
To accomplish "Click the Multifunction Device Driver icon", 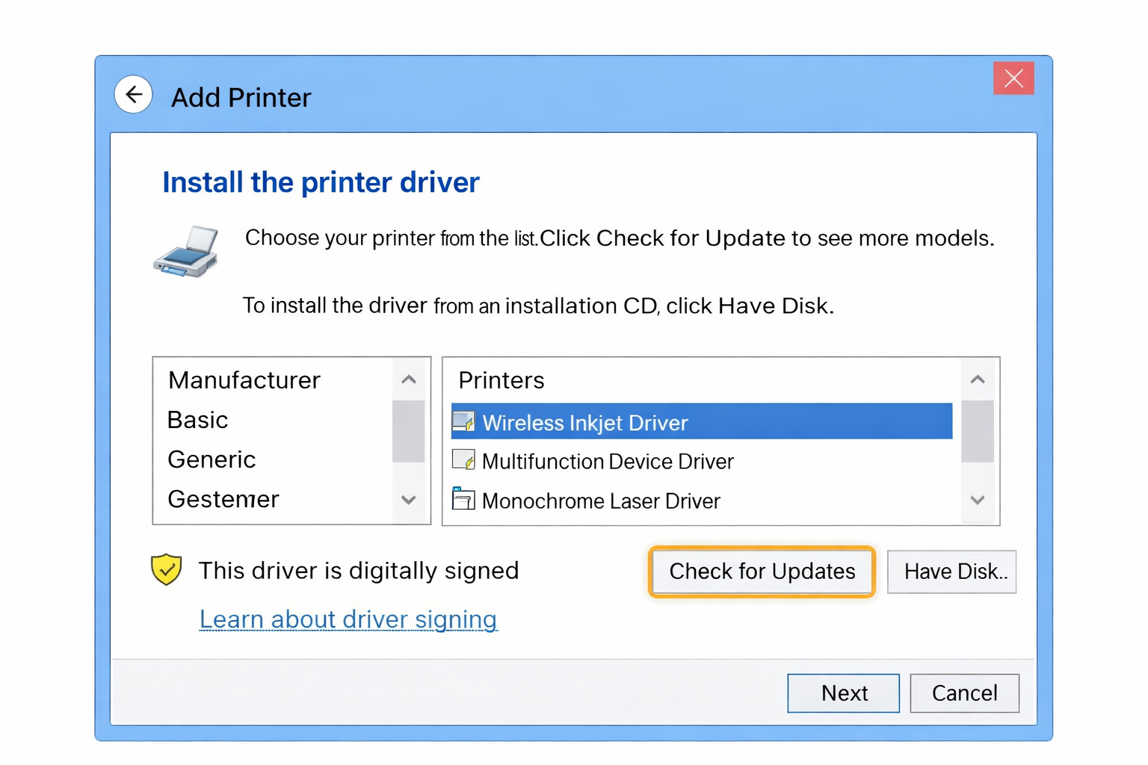I will [463, 460].
